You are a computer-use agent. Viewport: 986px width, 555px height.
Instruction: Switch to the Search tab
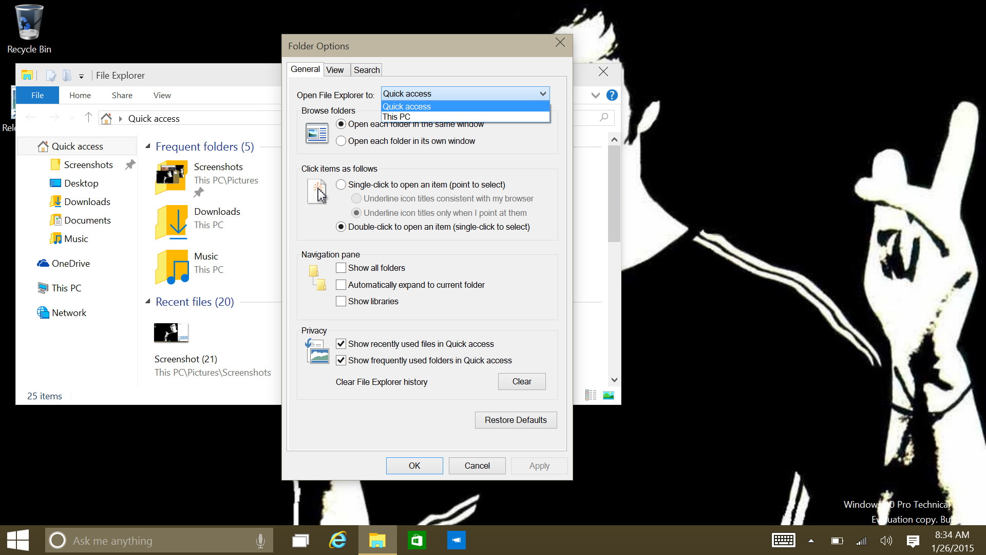(367, 70)
